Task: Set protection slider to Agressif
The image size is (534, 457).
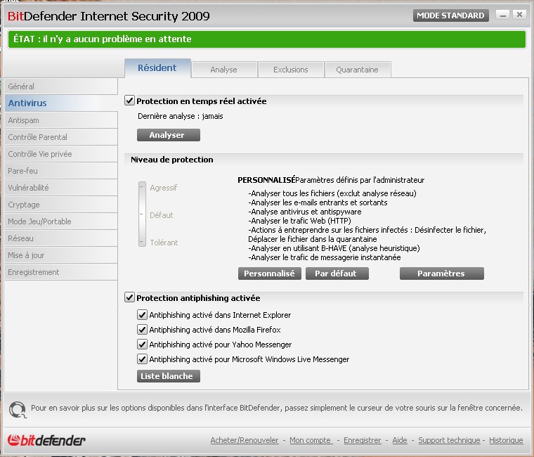Action: click(x=142, y=187)
